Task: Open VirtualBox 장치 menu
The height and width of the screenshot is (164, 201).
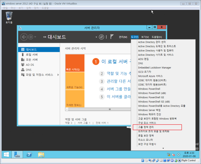Action: (36, 8)
